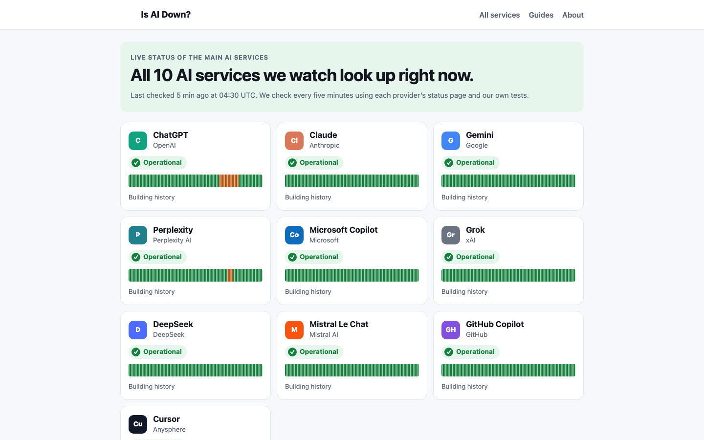Image resolution: width=704 pixels, height=440 pixels.
Task: Go to the About page
Action: tap(573, 15)
